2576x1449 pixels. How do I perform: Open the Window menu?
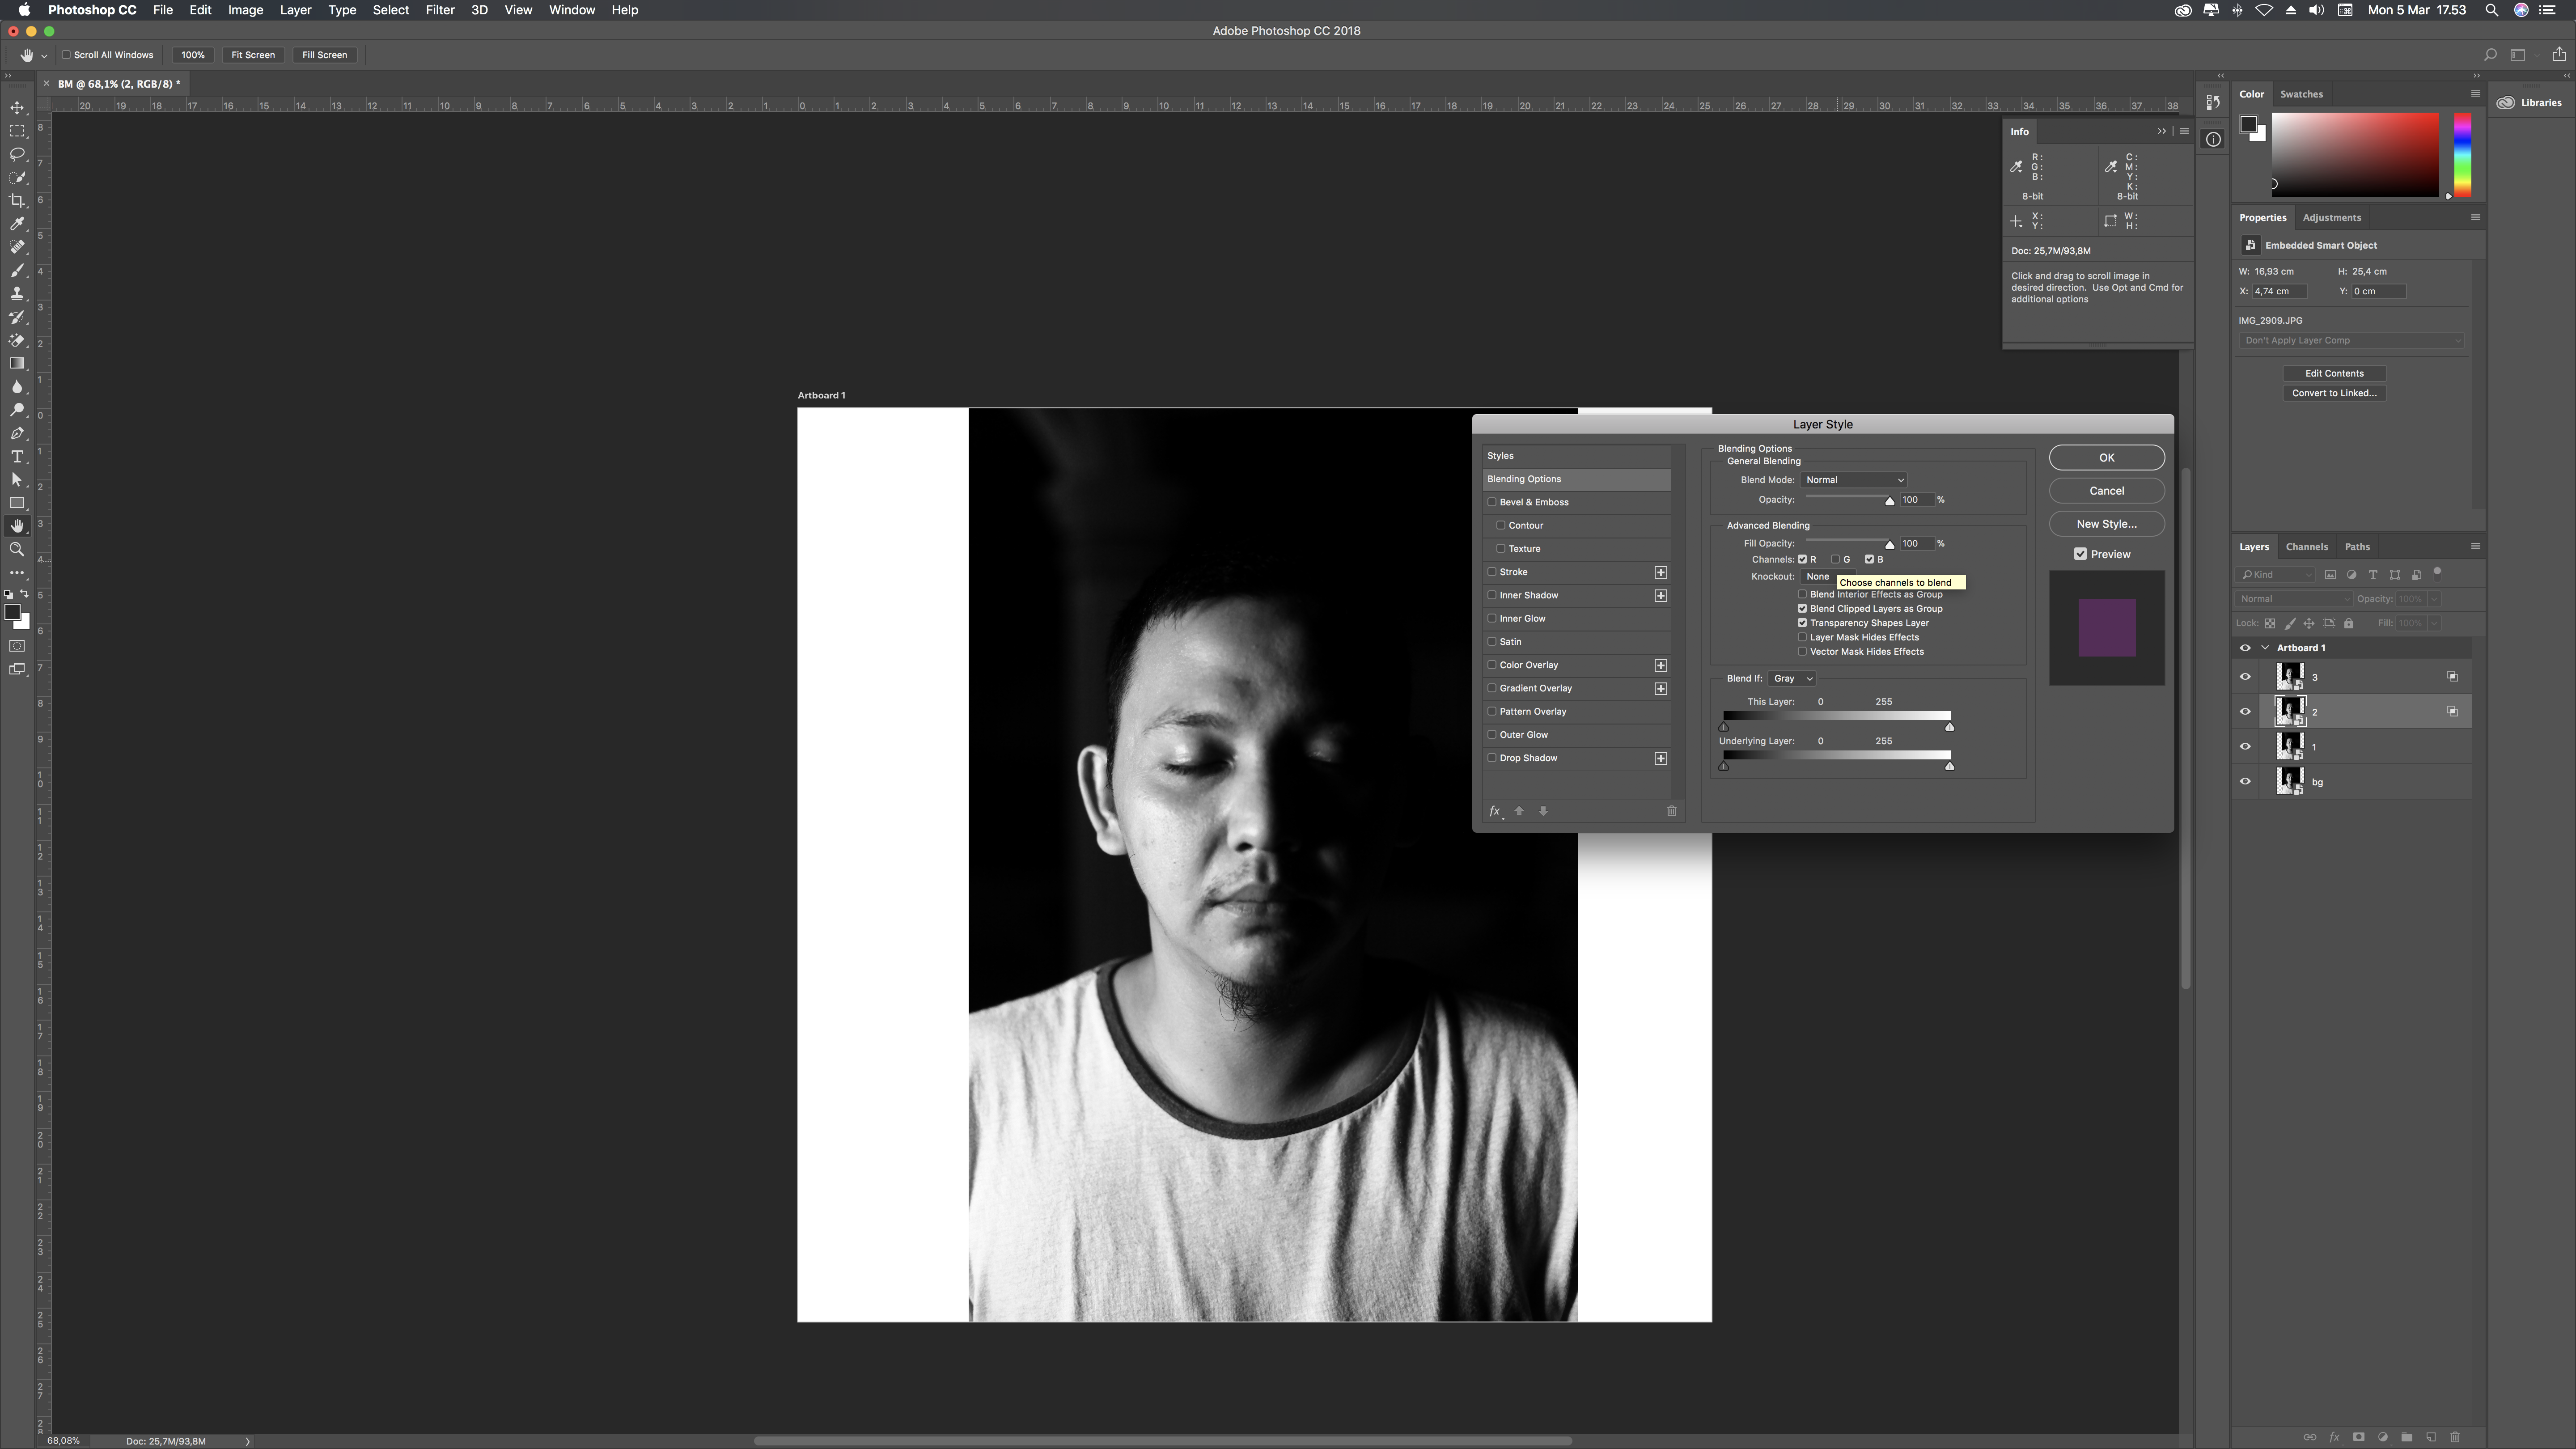(572, 10)
